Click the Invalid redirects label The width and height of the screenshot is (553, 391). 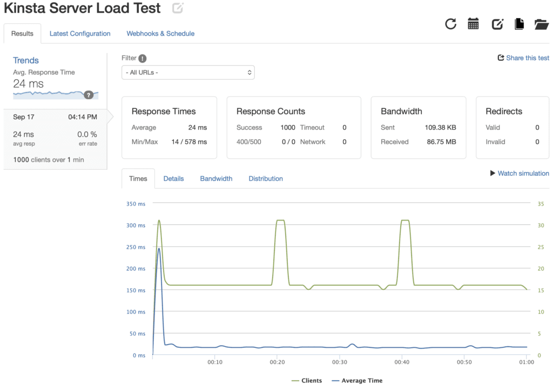(495, 142)
